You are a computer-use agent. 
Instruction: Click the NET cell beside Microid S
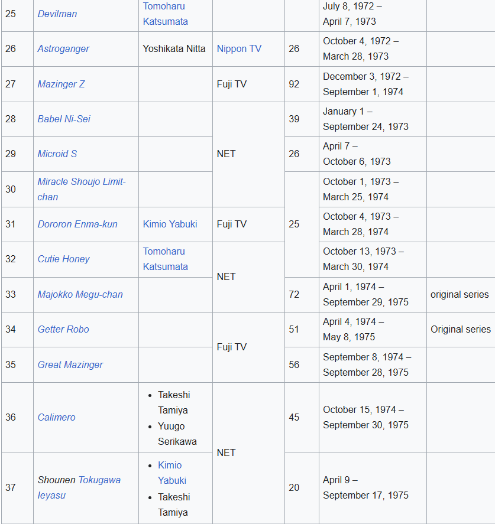(x=248, y=154)
